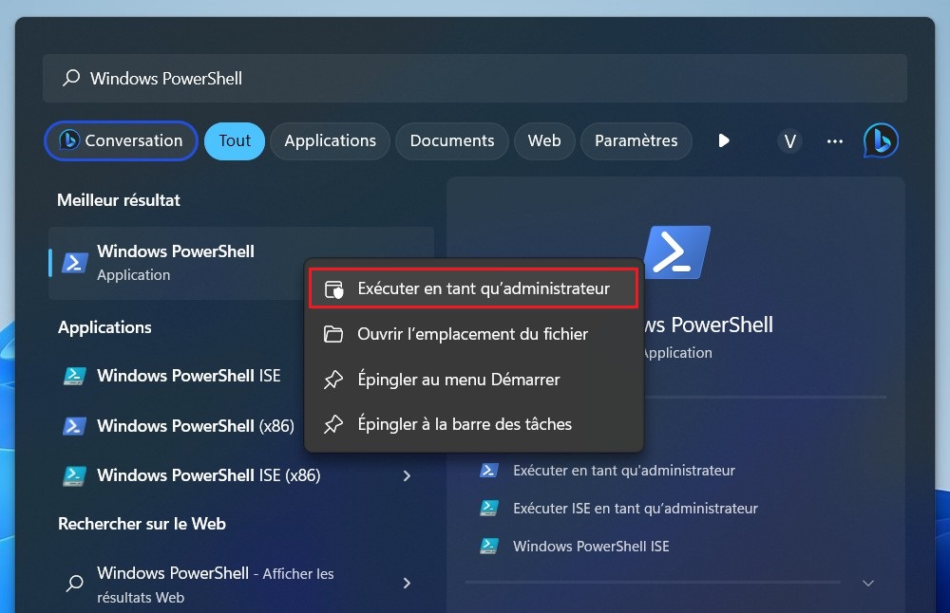Image resolution: width=950 pixels, height=613 pixels.
Task: Click the Windows PowerShell ISE (x86) icon
Action: [74, 475]
